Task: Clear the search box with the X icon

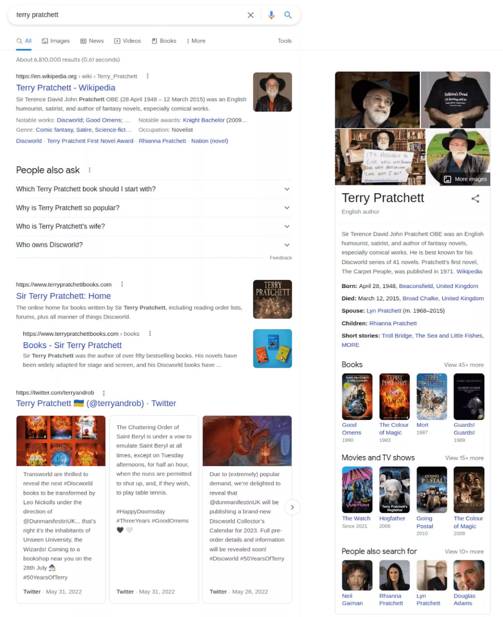Action: (x=251, y=15)
